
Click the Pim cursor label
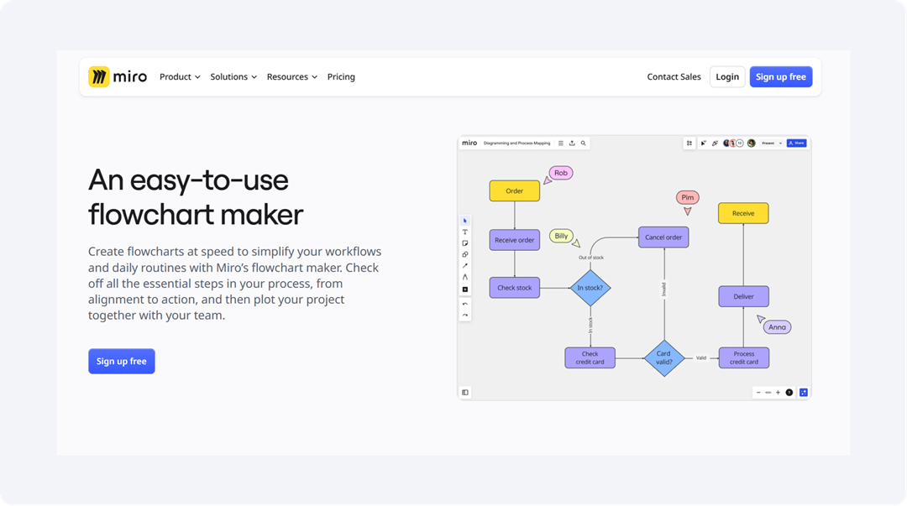[688, 197]
